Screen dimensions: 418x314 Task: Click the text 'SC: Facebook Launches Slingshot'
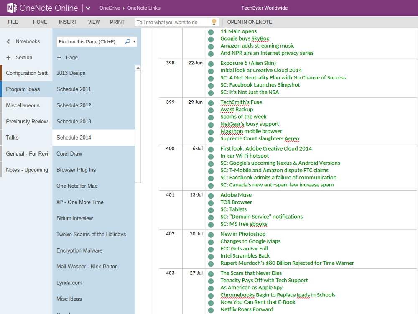[x=260, y=85]
